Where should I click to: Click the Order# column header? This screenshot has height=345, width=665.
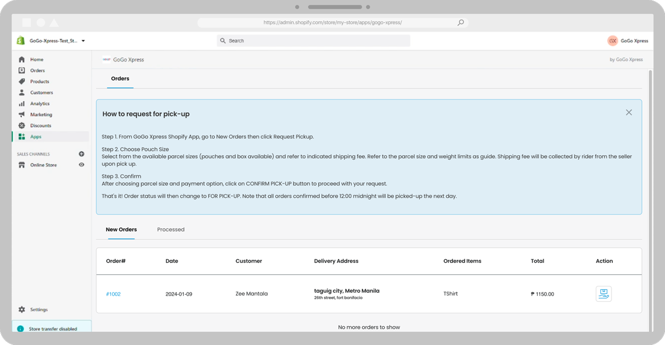point(116,261)
